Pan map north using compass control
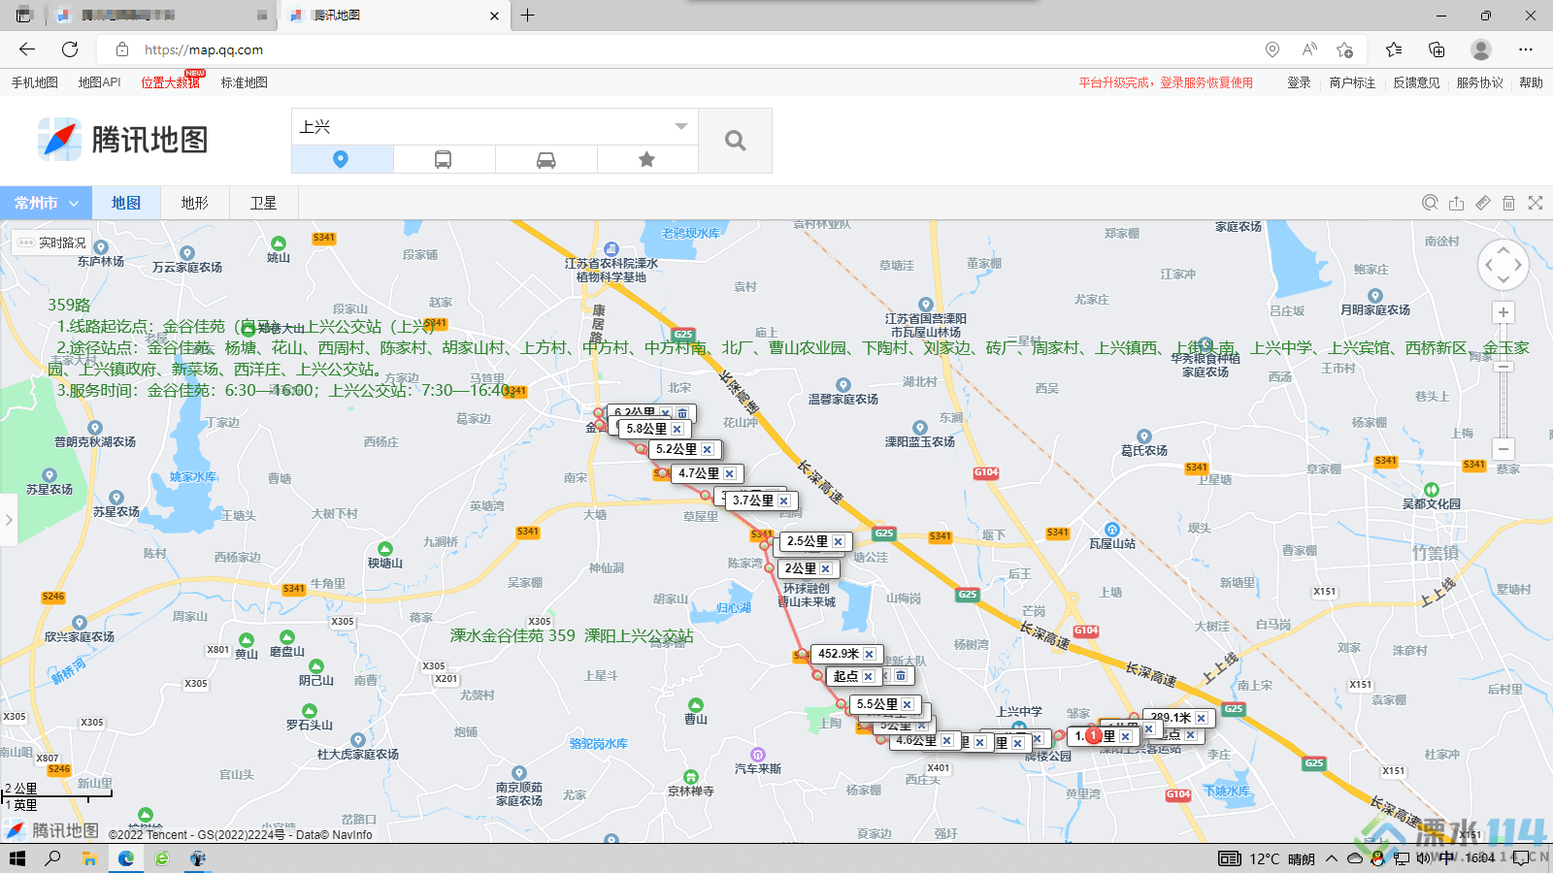The image size is (1553, 873). (x=1503, y=248)
